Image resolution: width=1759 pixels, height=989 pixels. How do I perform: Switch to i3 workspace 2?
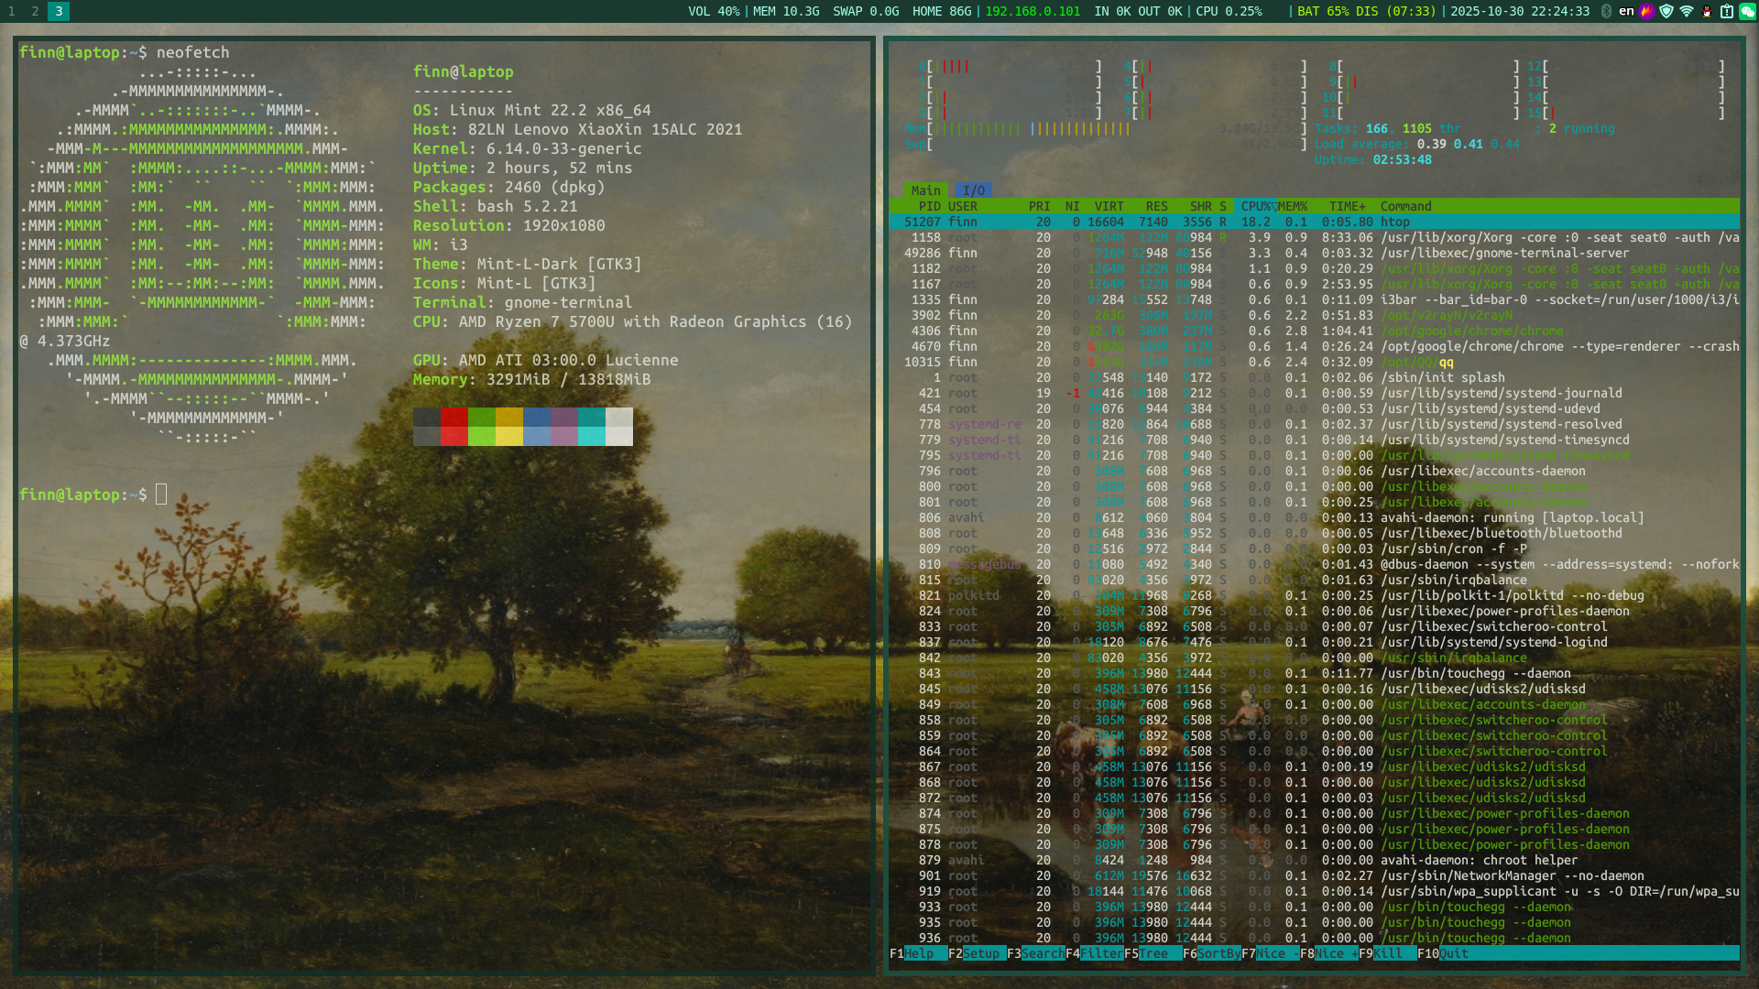(x=35, y=11)
